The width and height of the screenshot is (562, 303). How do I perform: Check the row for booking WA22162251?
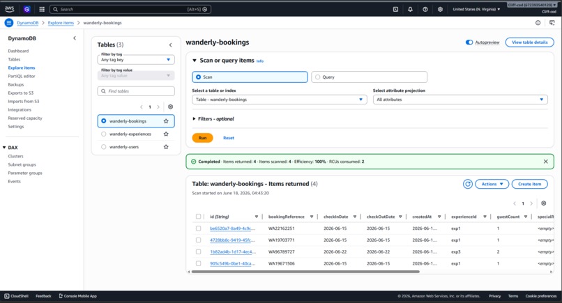(198, 228)
